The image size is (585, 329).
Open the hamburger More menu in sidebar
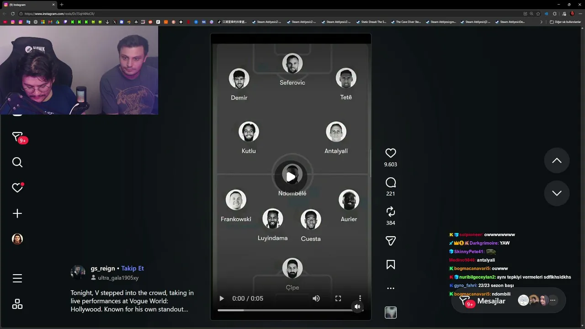click(17, 278)
